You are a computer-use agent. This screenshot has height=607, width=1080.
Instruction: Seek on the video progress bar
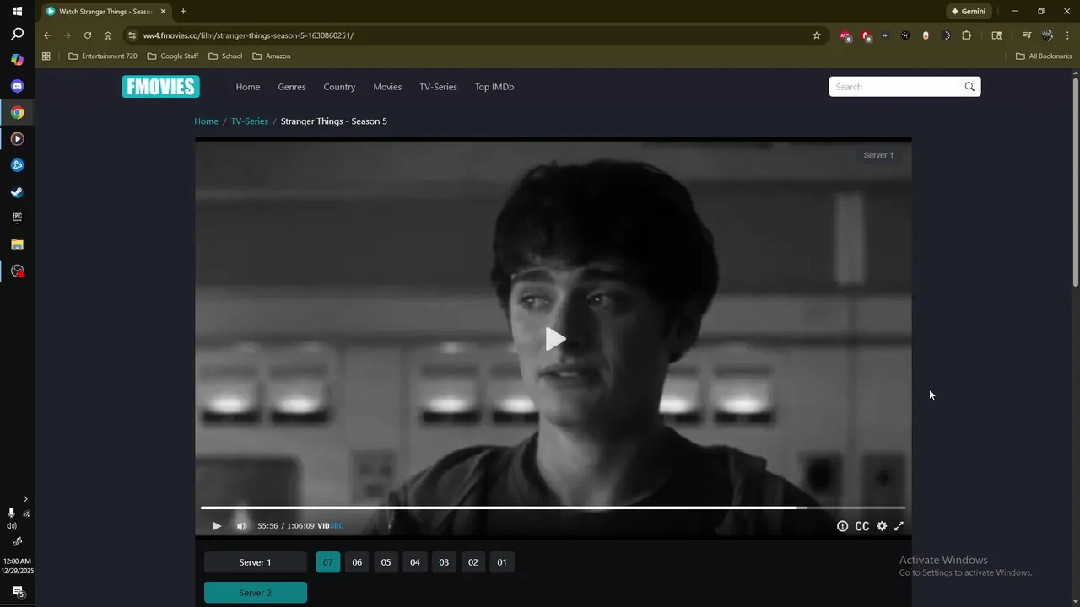click(553, 508)
